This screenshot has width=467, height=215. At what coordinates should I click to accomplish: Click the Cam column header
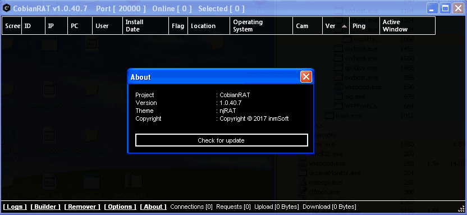[308, 26]
